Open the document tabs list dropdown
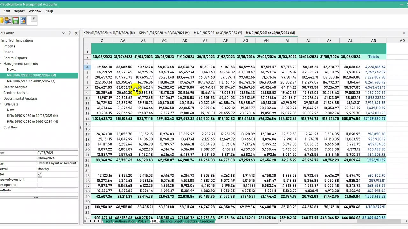 tap(404, 33)
